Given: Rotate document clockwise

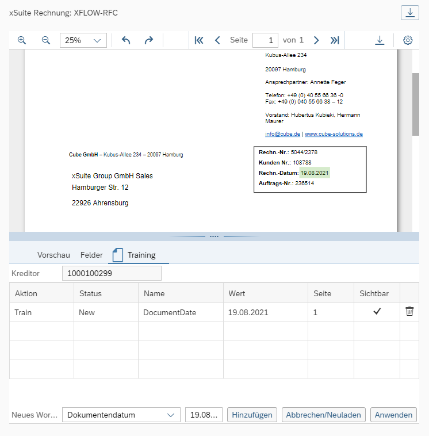Looking at the screenshot, I should click(149, 40).
